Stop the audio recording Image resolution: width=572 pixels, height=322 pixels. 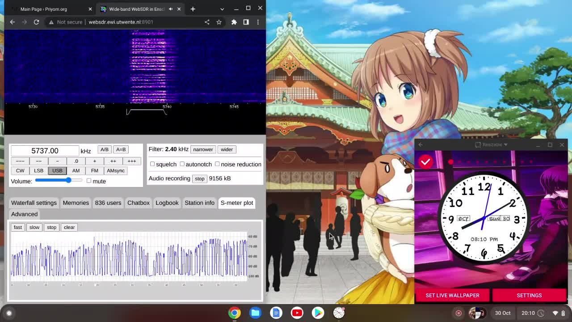coord(199,178)
